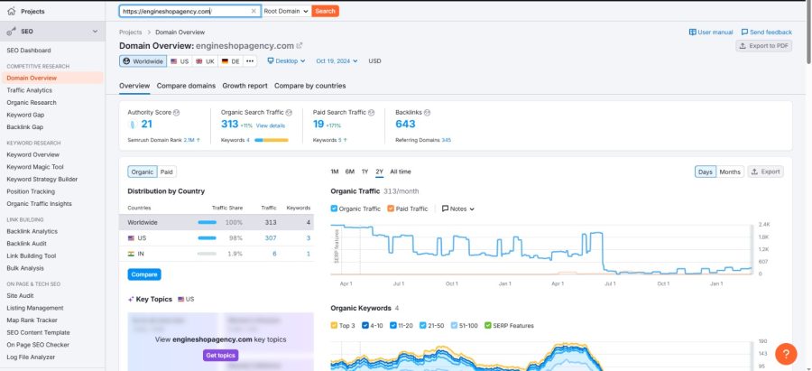
Task: Select UK flag database
Action: click(x=205, y=61)
